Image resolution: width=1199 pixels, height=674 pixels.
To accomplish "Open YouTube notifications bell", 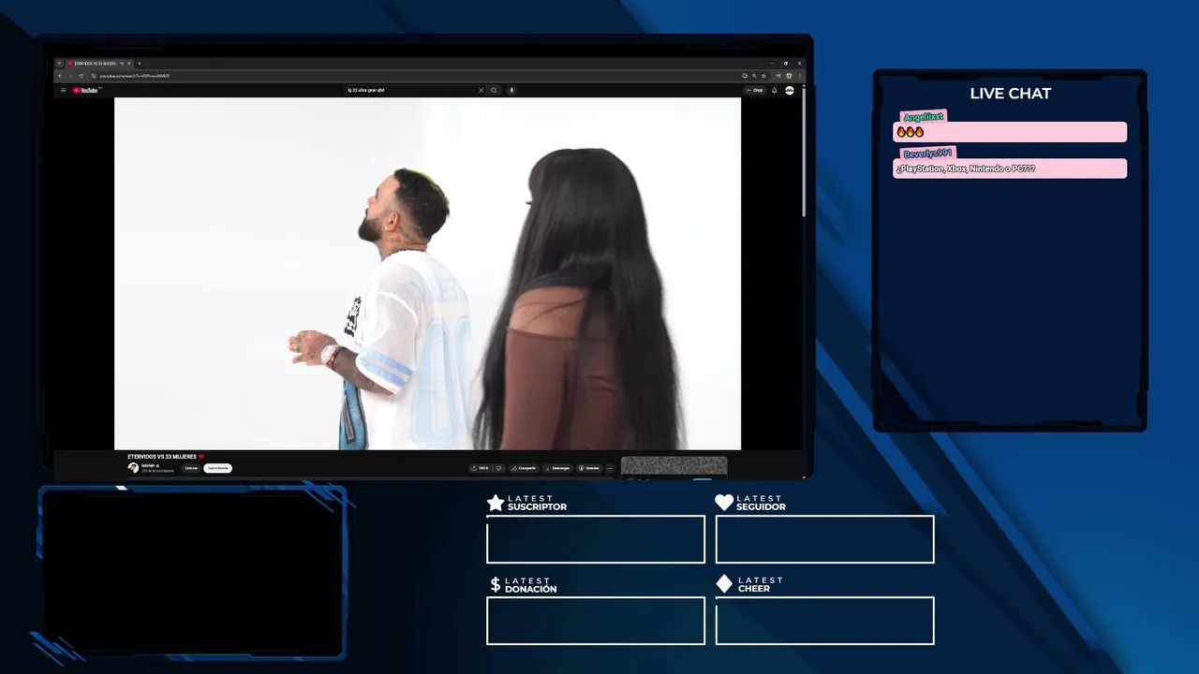I will tap(774, 90).
